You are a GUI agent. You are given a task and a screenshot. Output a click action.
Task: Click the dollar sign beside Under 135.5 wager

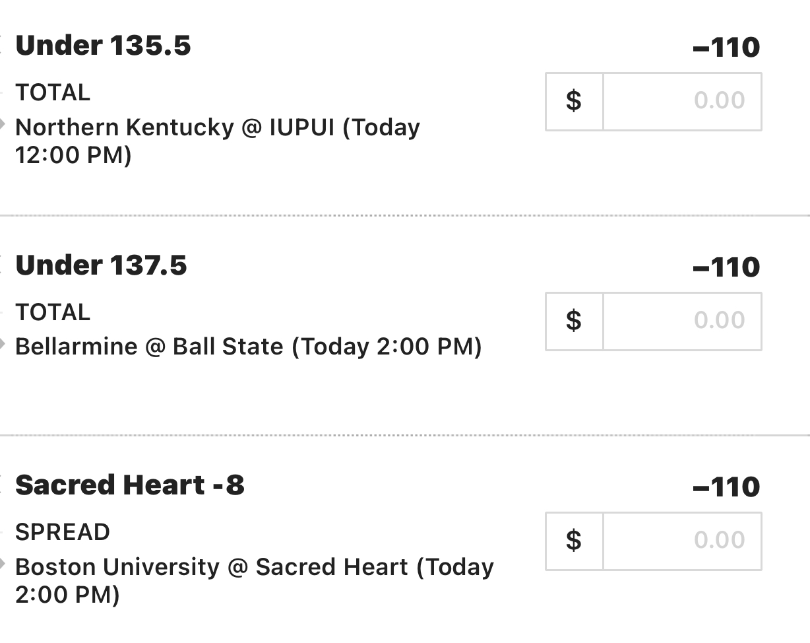pyautogui.click(x=574, y=101)
